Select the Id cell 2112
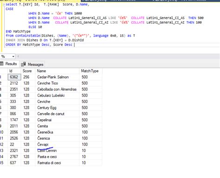 coord(14,83)
